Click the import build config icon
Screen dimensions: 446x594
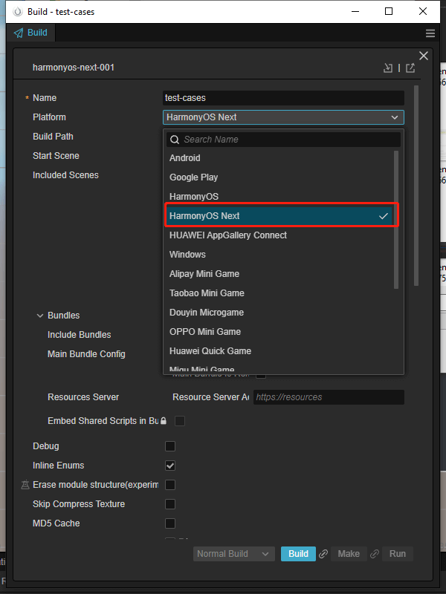coord(387,68)
